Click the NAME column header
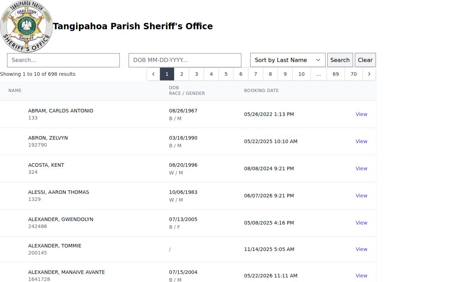451x282 pixels. coord(15,91)
